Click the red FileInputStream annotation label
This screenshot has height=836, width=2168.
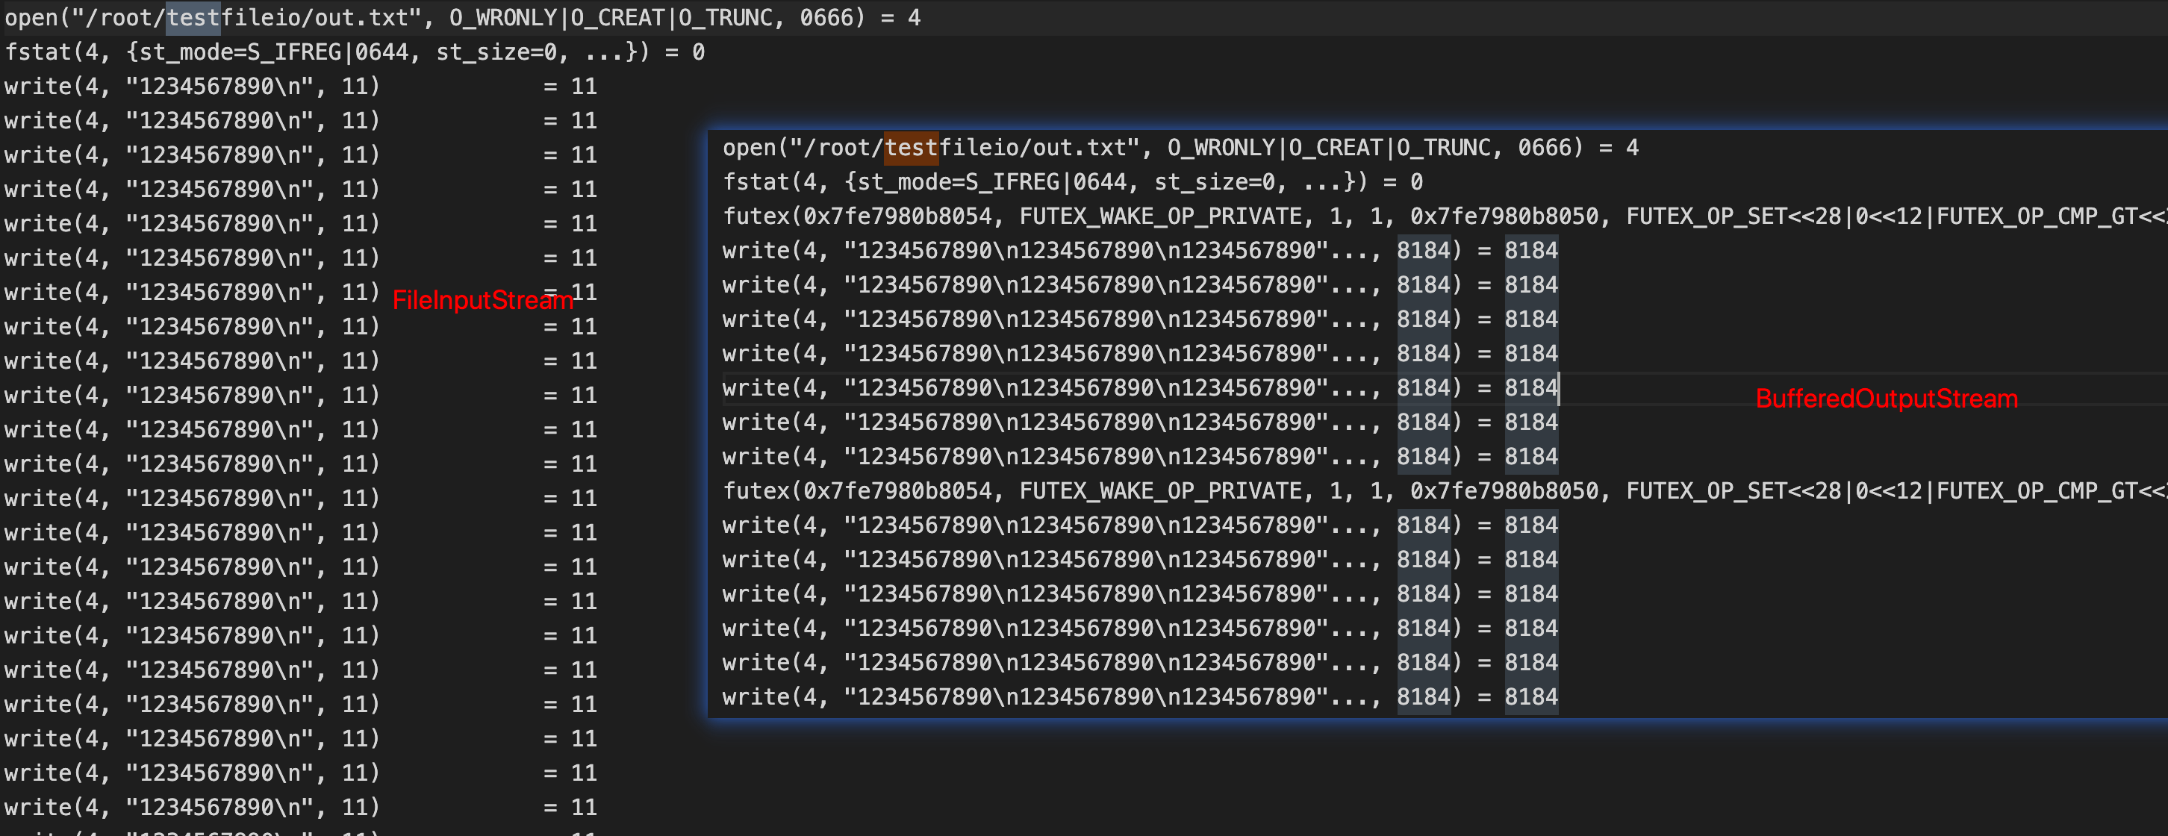pyautogui.click(x=482, y=300)
